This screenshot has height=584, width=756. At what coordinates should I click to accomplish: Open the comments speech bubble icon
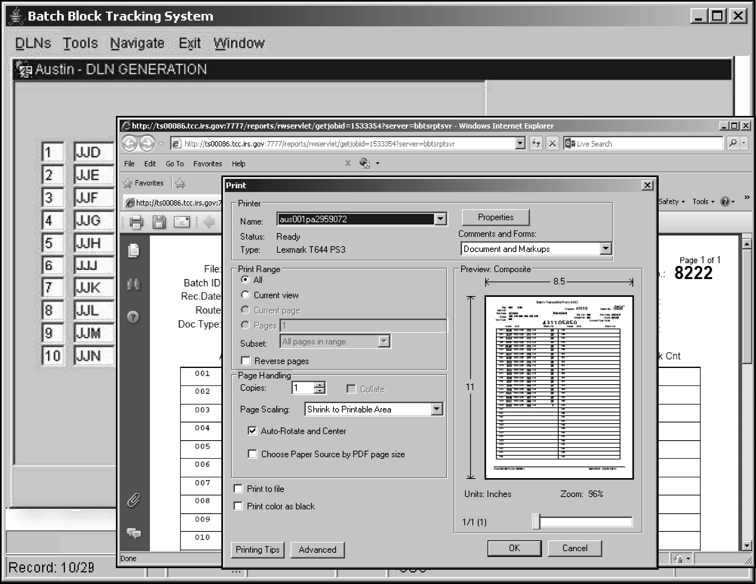click(134, 533)
